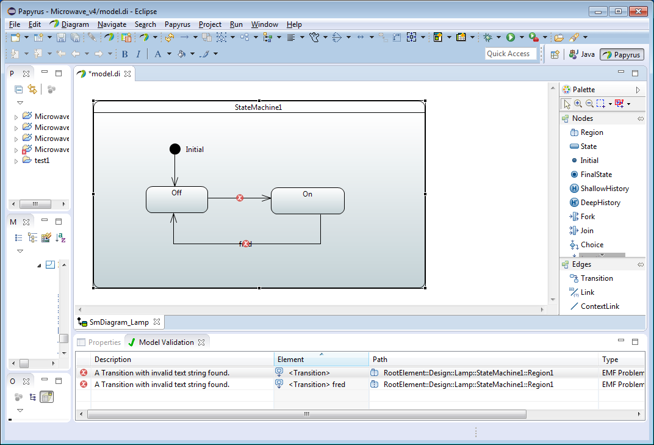Screen dimensions: 654x445
Task: Click the palette Zoom In tool
Action: [578, 104]
